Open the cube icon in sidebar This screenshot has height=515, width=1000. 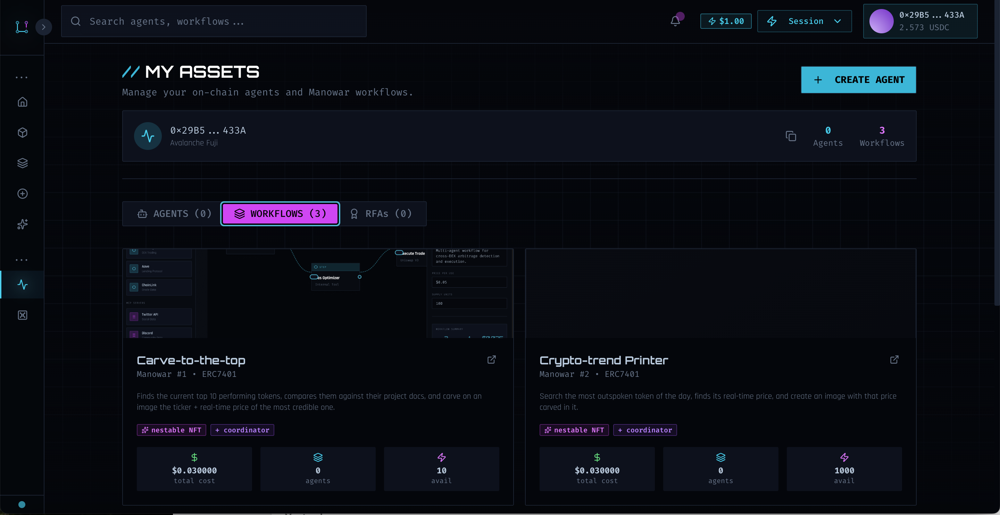pos(23,133)
